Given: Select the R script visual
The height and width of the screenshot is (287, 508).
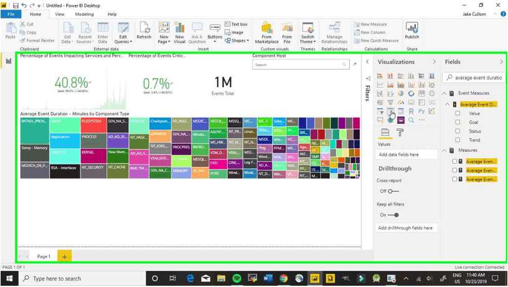Looking at the screenshot, I should [411, 111].
